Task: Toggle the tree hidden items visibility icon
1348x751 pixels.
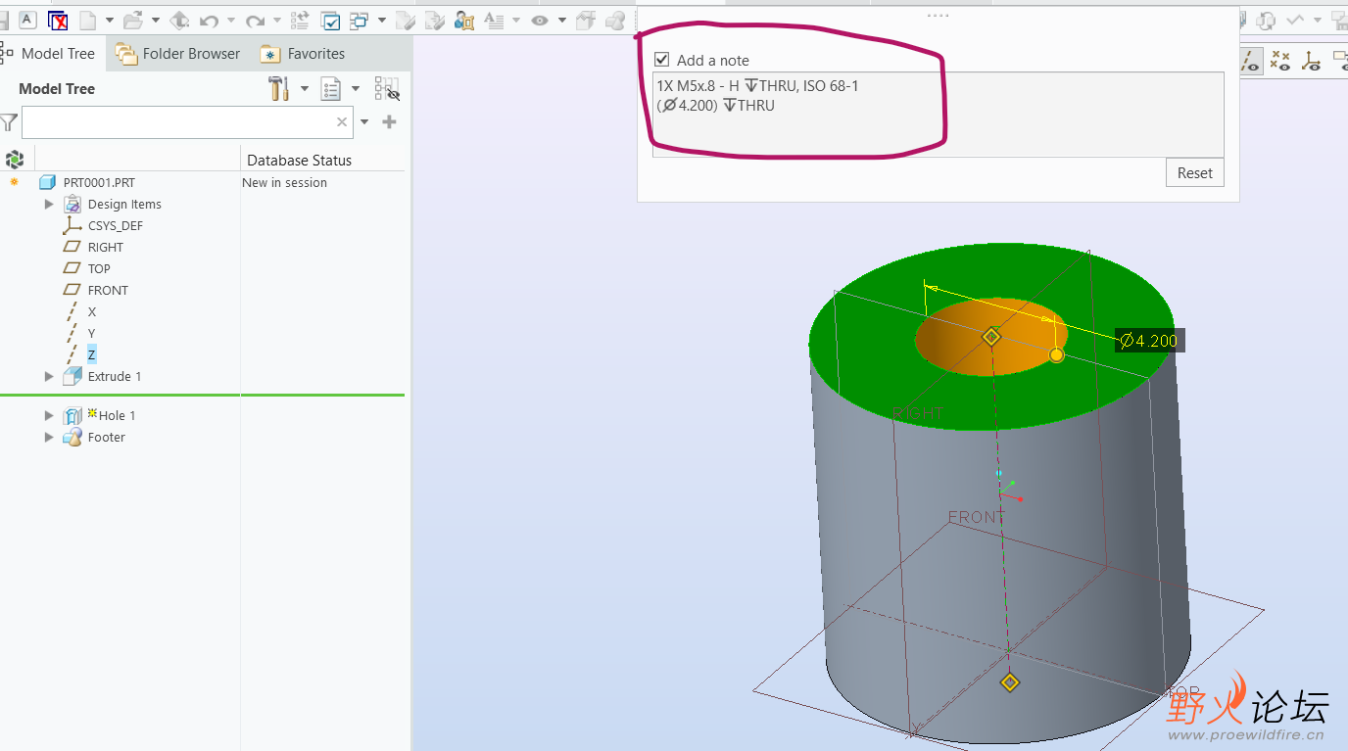Action: coord(388,89)
